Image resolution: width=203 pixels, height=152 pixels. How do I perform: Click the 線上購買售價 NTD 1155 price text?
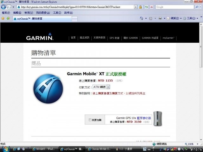coord(96,81)
